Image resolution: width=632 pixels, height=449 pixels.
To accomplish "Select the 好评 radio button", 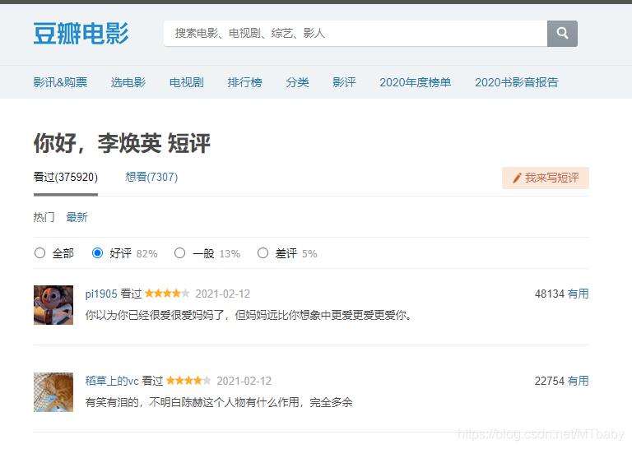I will tap(97, 253).
